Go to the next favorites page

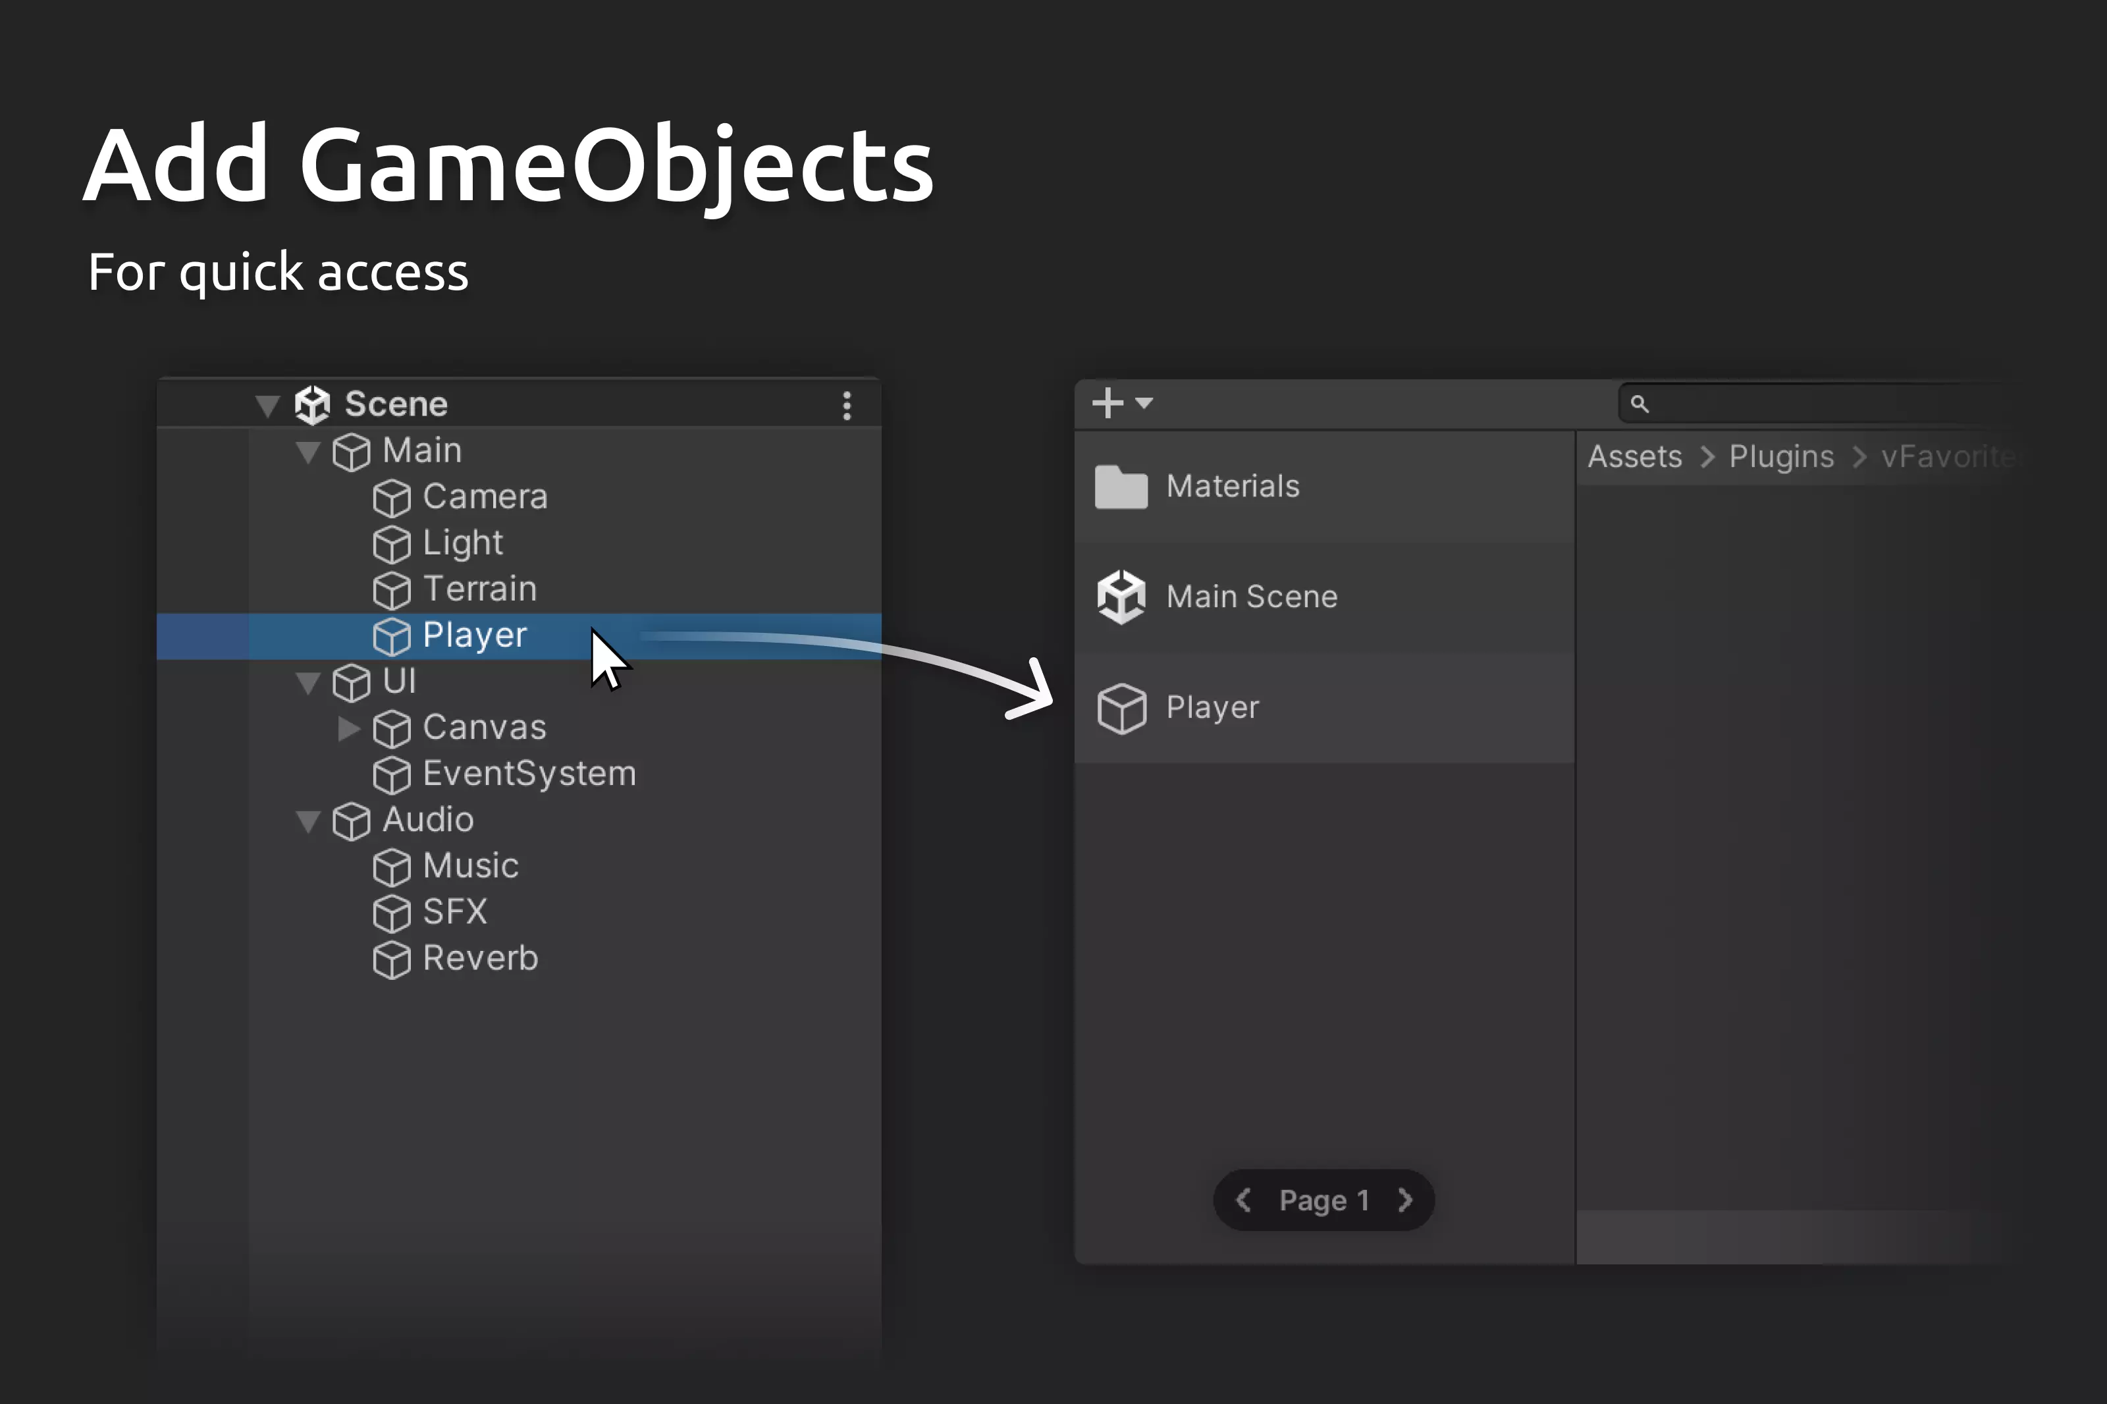coord(1404,1200)
